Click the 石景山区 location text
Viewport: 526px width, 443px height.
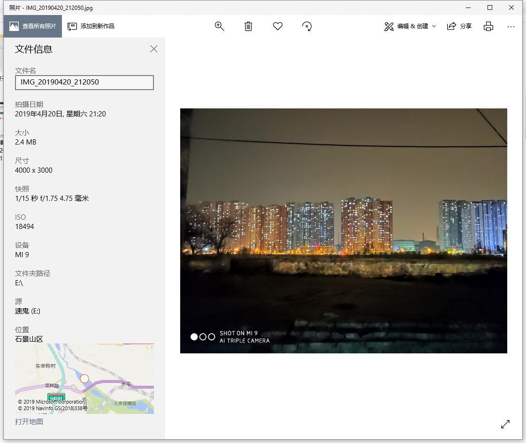click(29, 339)
